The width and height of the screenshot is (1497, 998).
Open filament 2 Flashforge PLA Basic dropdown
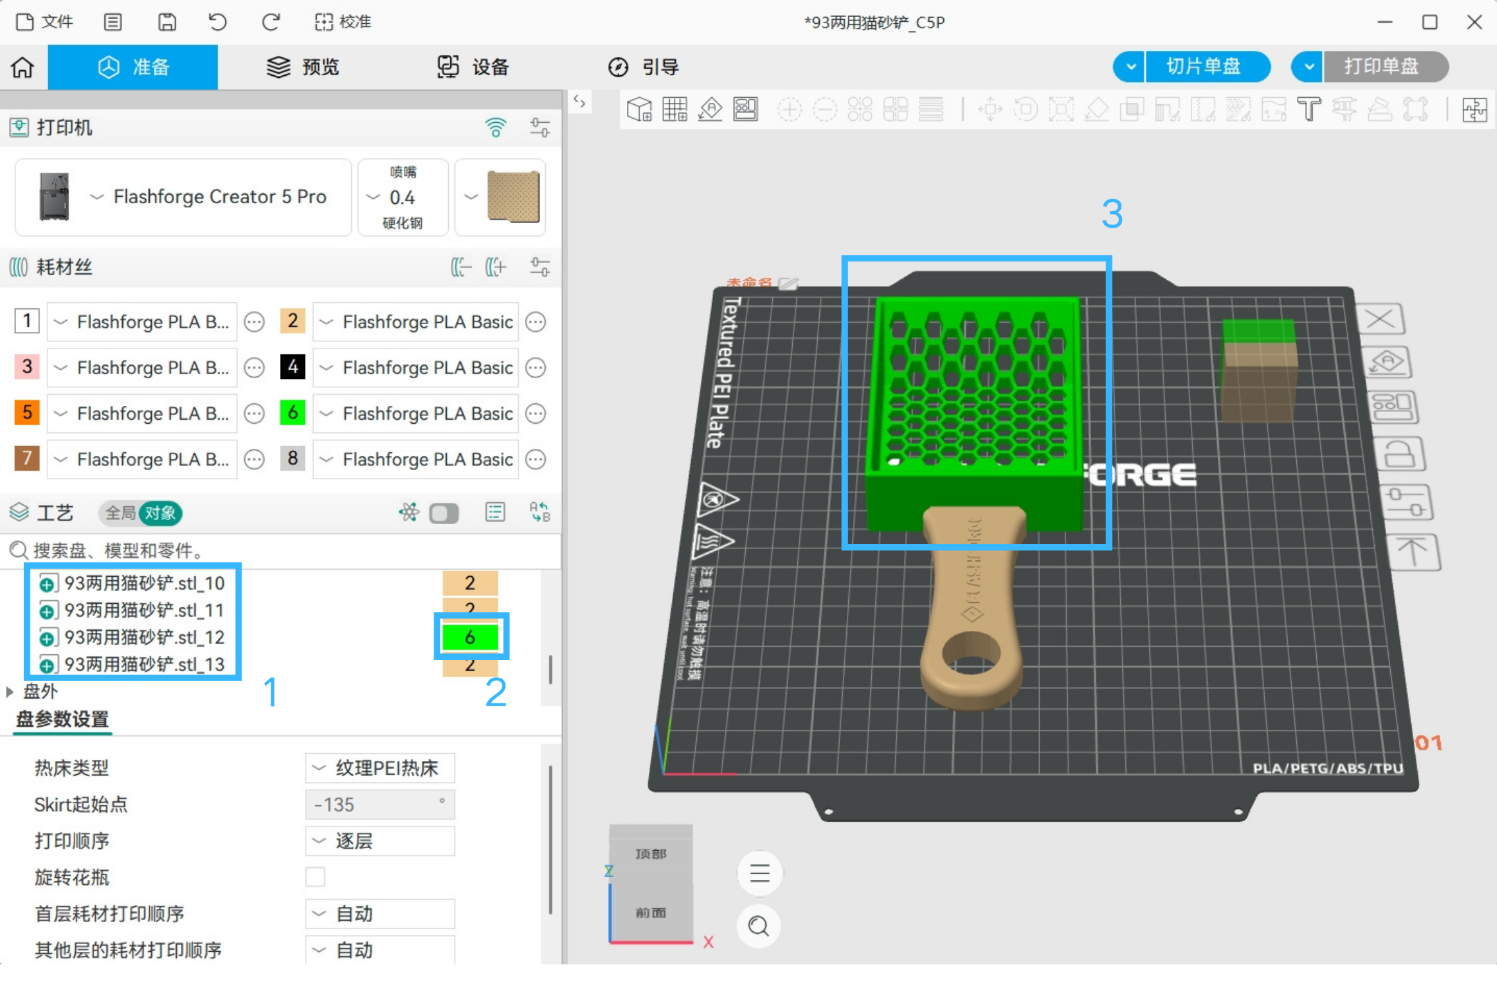415,321
